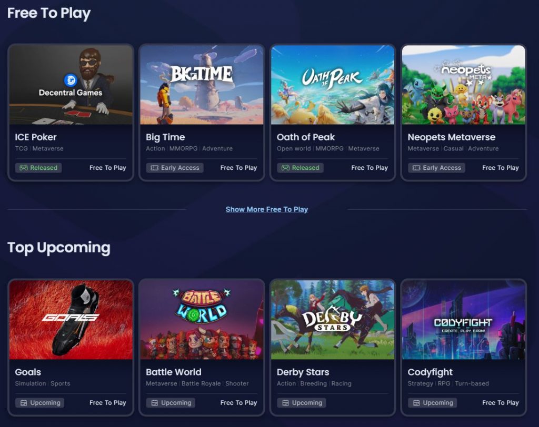Click the blue Decentral Games logo icon
This screenshot has height=427, width=539.
pyautogui.click(x=71, y=80)
